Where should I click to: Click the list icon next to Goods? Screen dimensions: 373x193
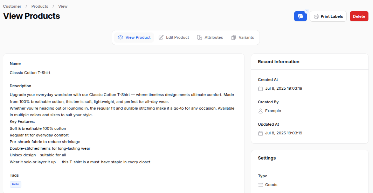[x=260, y=185]
